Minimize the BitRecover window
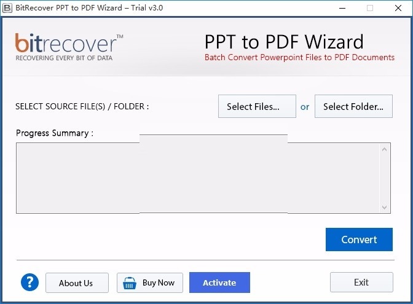 [342, 8]
